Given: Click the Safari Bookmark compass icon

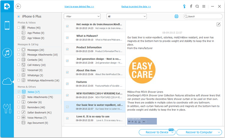Looking at the screenshot, I should point(23,112).
